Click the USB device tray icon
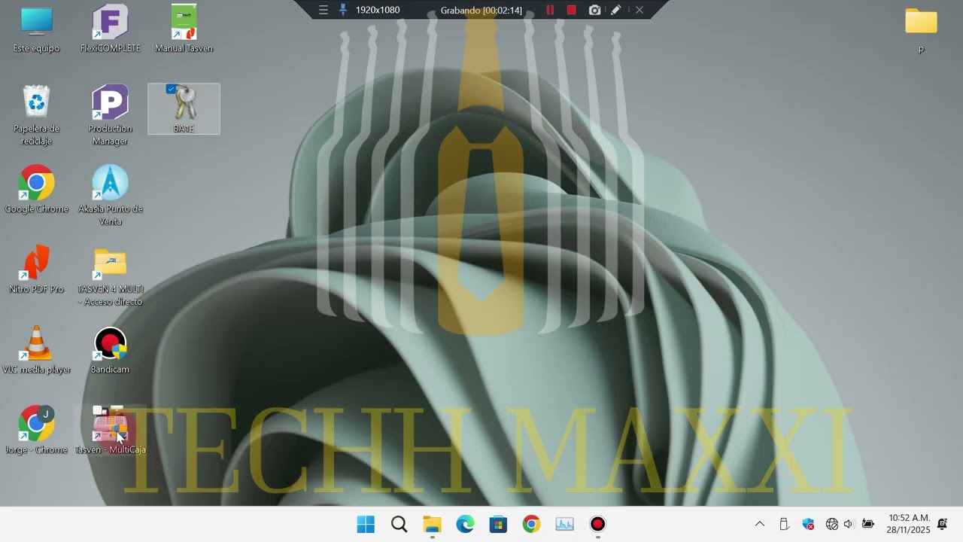 pyautogui.click(x=784, y=524)
